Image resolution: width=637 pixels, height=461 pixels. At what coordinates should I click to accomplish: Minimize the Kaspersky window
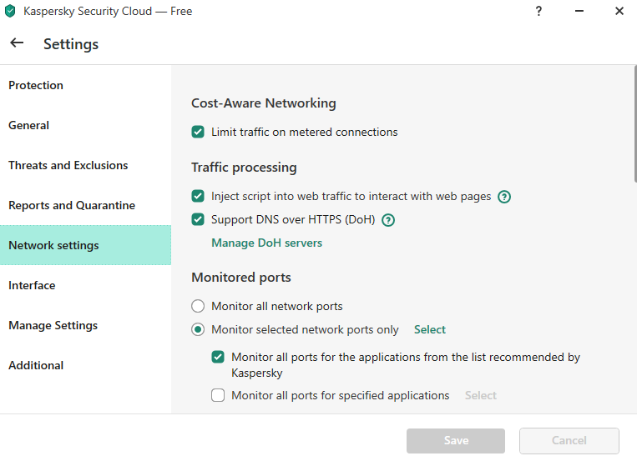(579, 12)
